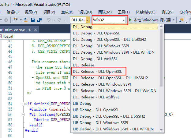Image resolution: width=191 pixels, height=138 pixels.
Task: Open the 测试(S) menu
Action: click(x=167, y=12)
